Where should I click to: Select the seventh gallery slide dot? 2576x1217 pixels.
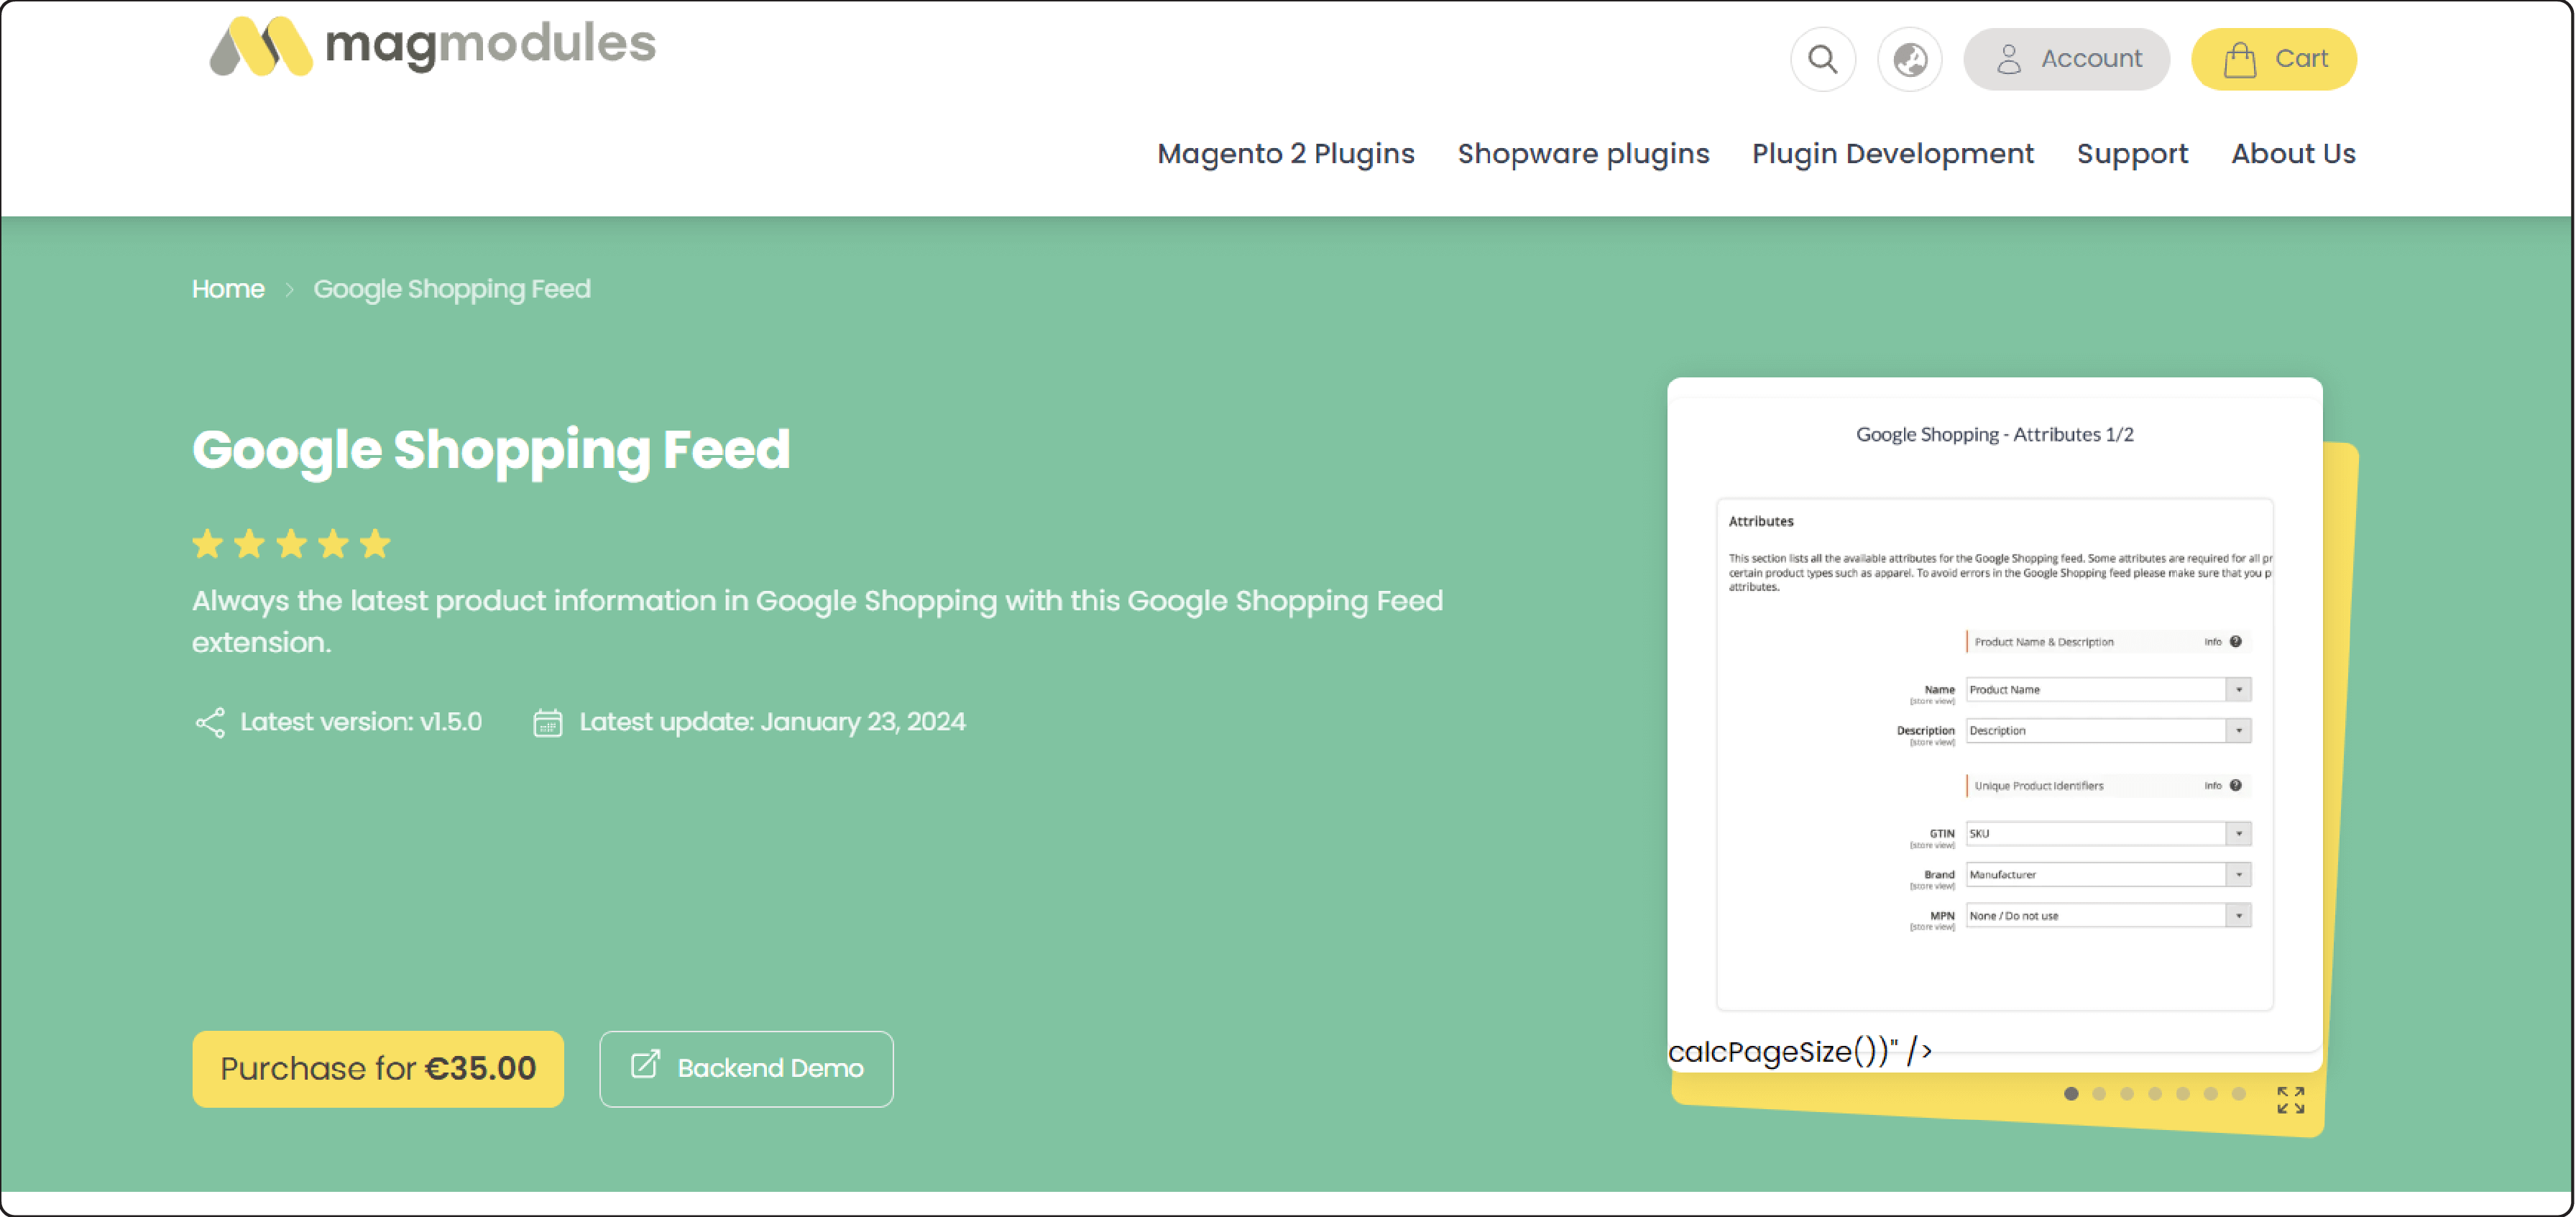(2239, 1094)
